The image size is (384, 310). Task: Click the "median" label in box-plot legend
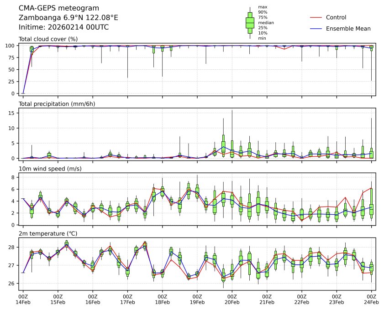[x=266, y=22]
